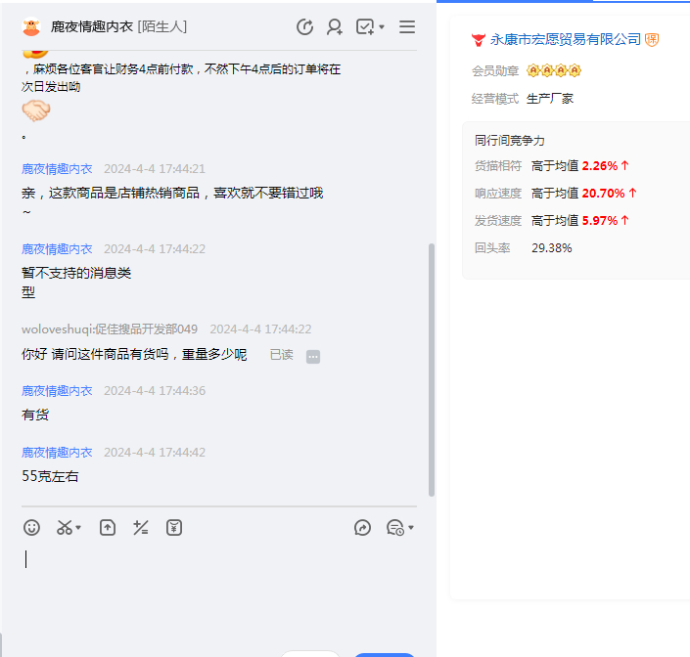
Task: Click "暂不支持的消息类型" message
Action: tap(76, 283)
